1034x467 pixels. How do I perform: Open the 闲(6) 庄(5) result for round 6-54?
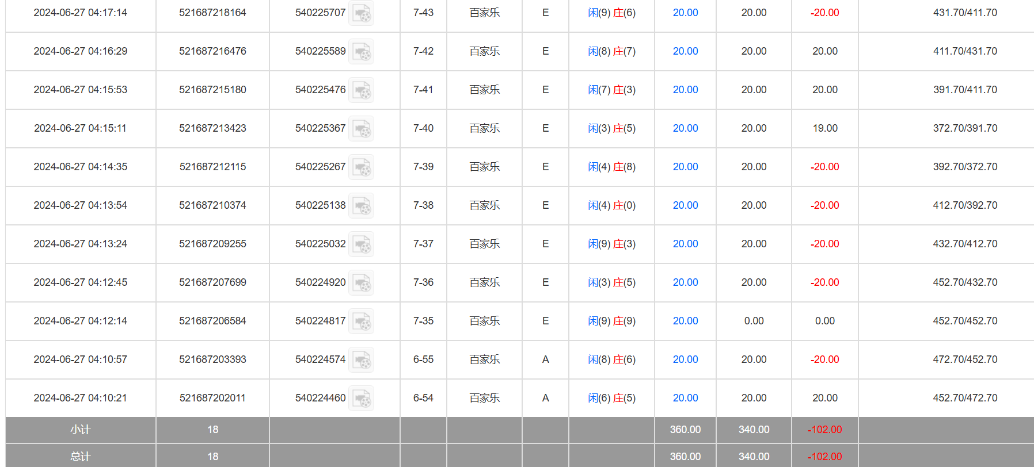(611, 398)
